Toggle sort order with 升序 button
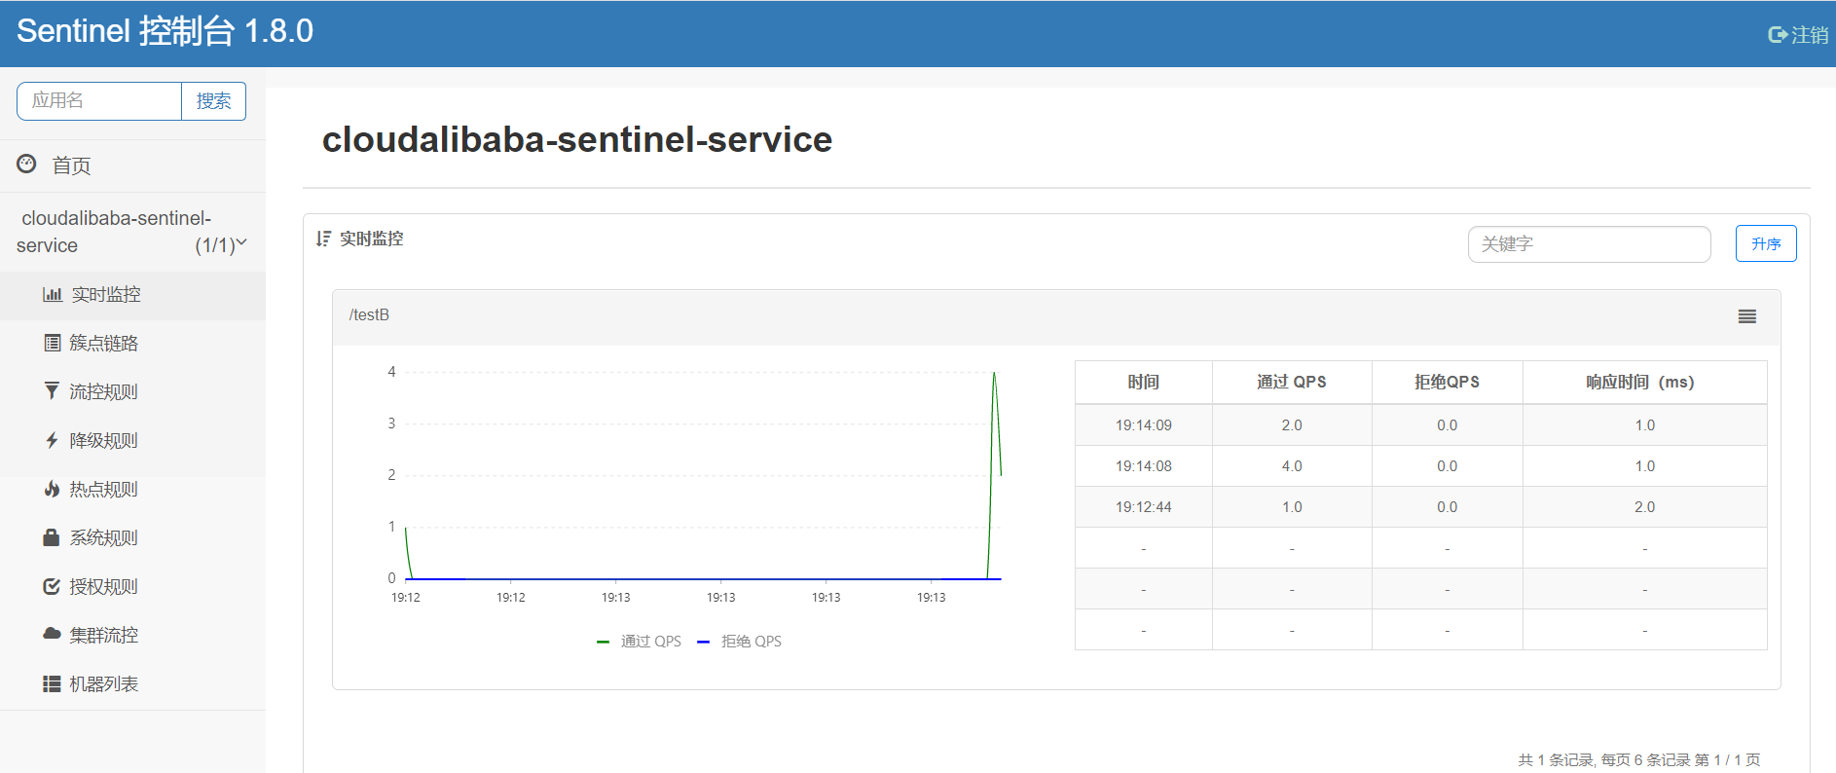The height and width of the screenshot is (773, 1836). pyautogui.click(x=1765, y=243)
